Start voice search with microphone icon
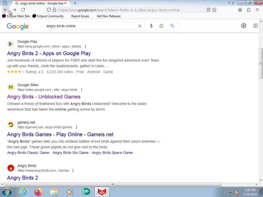This screenshot has width=263, height=197. pyautogui.click(x=151, y=26)
